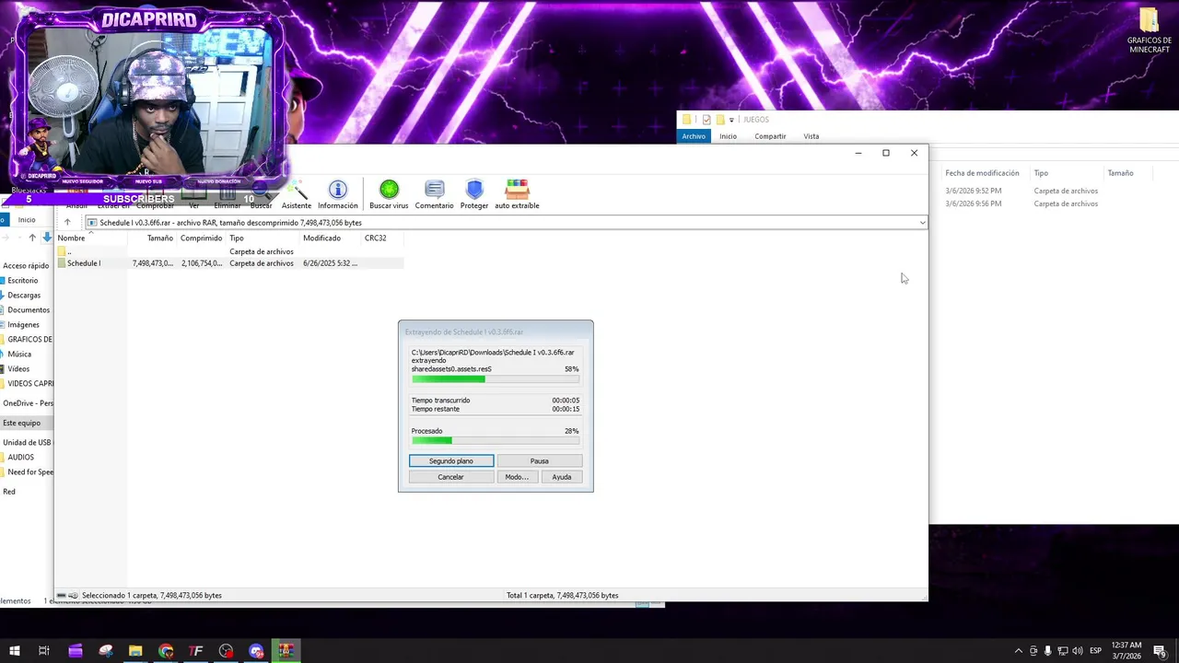
Task: Open the network tray icon
Action: click(x=1062, y=651)
